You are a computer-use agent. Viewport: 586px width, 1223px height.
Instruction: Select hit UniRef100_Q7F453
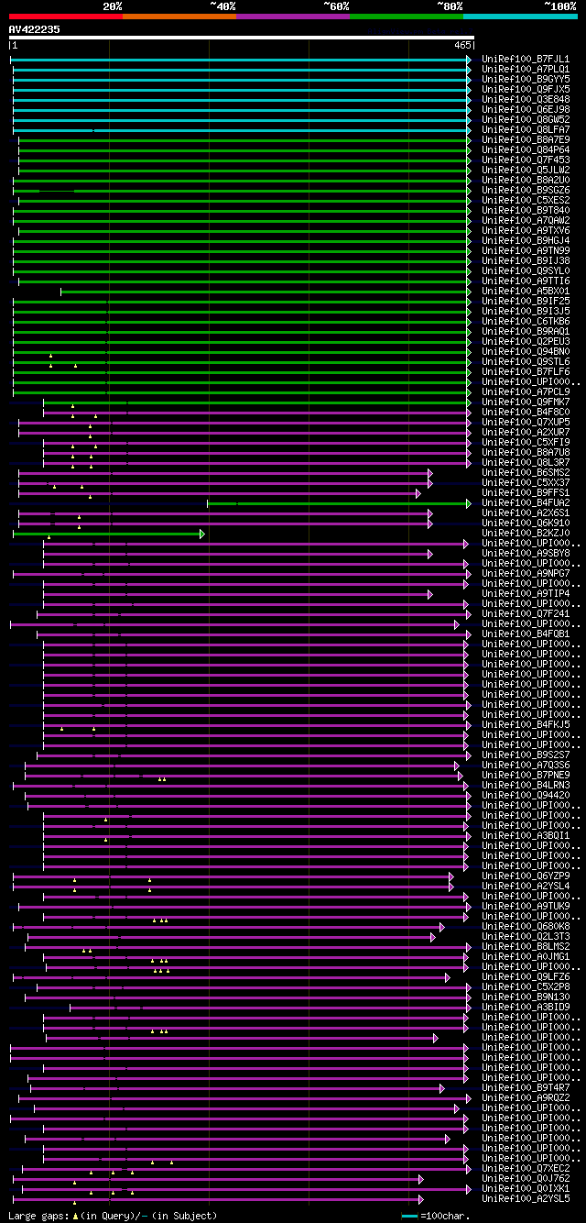coord(526,160)
